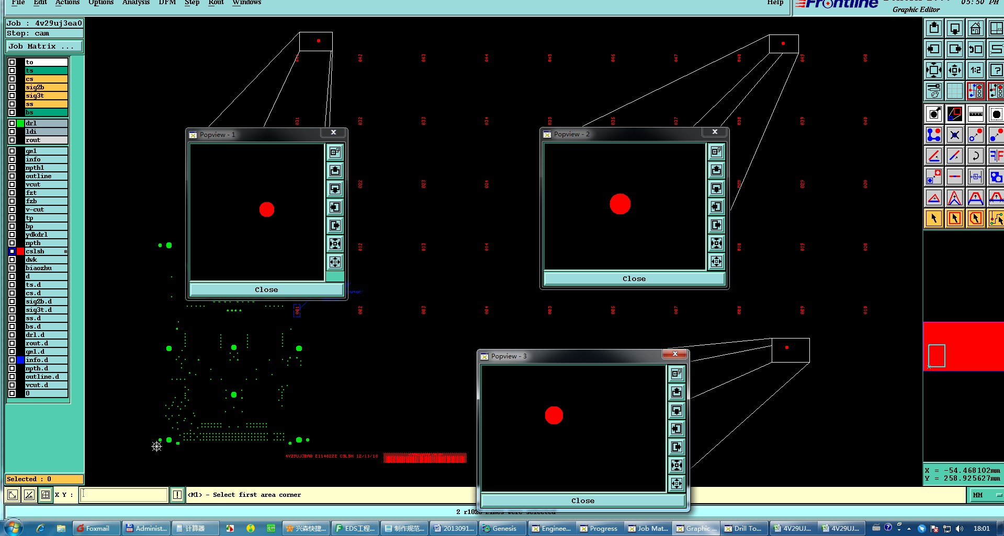
Task: Click the pan right arrow tool
Action: tap(955, 49)
